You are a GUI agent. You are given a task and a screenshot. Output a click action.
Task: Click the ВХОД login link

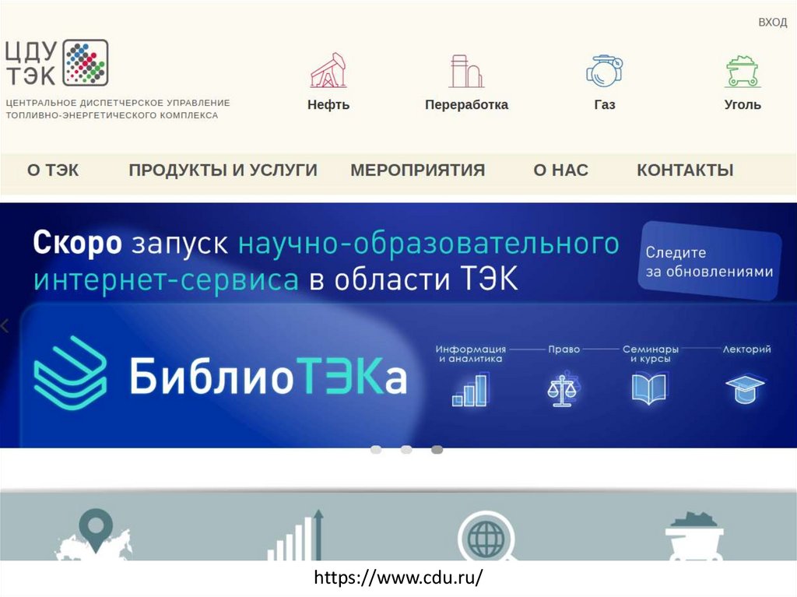[x=773, y=23]
